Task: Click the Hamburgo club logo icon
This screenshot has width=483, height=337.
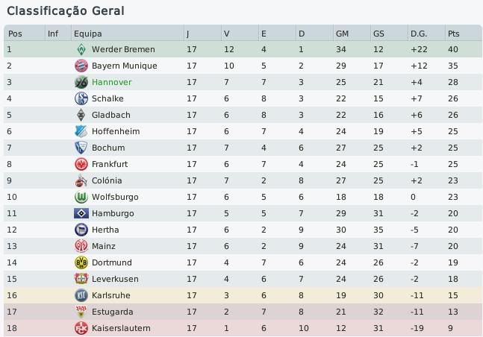Action: [81, 214]
